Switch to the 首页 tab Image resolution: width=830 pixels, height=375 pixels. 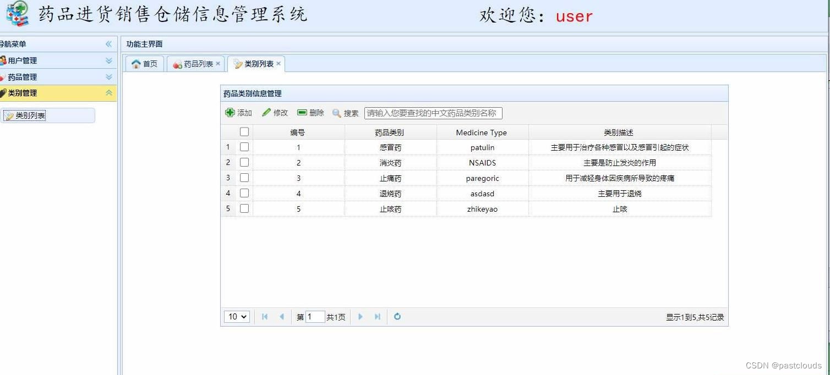pyautogui.click(x=144, y=64)
